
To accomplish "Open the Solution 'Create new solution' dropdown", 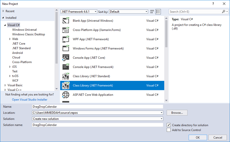I will tap(98, 119).
